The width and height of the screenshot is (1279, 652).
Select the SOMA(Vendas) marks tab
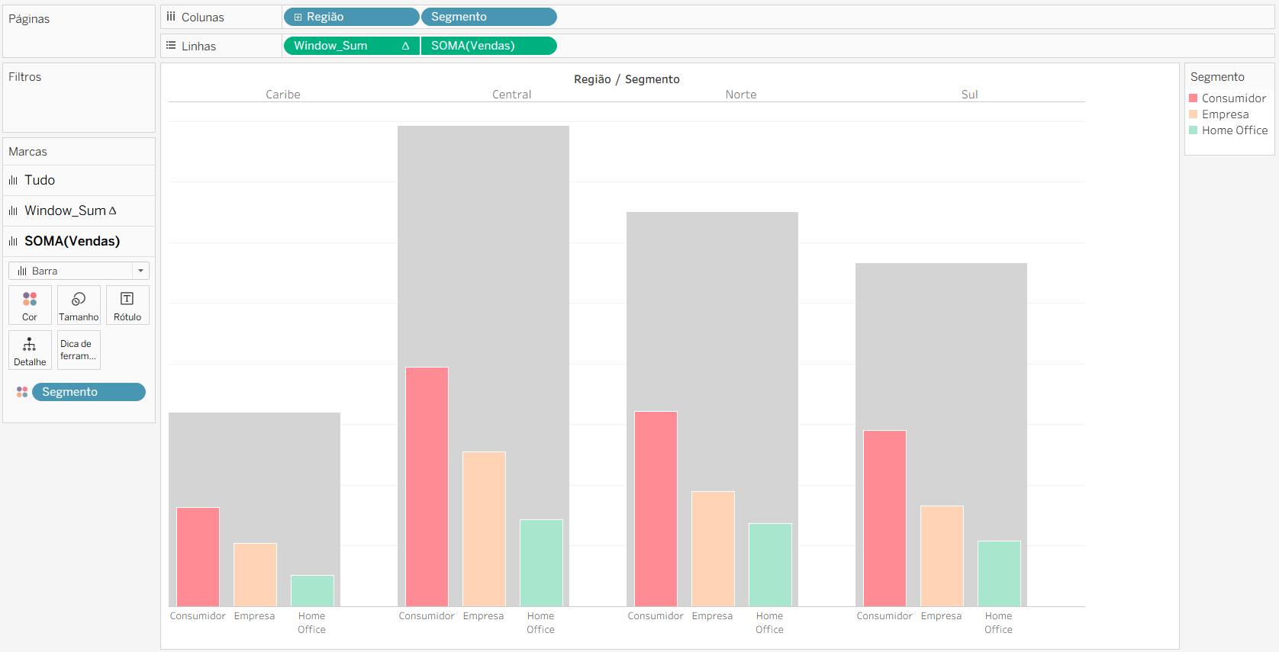72,242
